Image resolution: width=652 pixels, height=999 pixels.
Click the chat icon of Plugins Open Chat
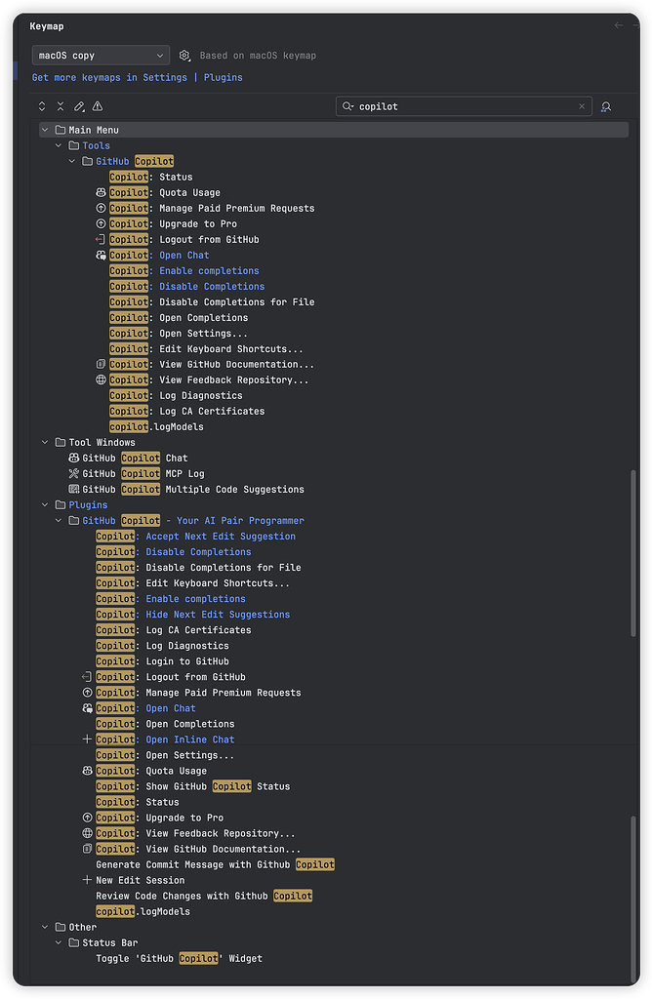click(x=87, y=708)
